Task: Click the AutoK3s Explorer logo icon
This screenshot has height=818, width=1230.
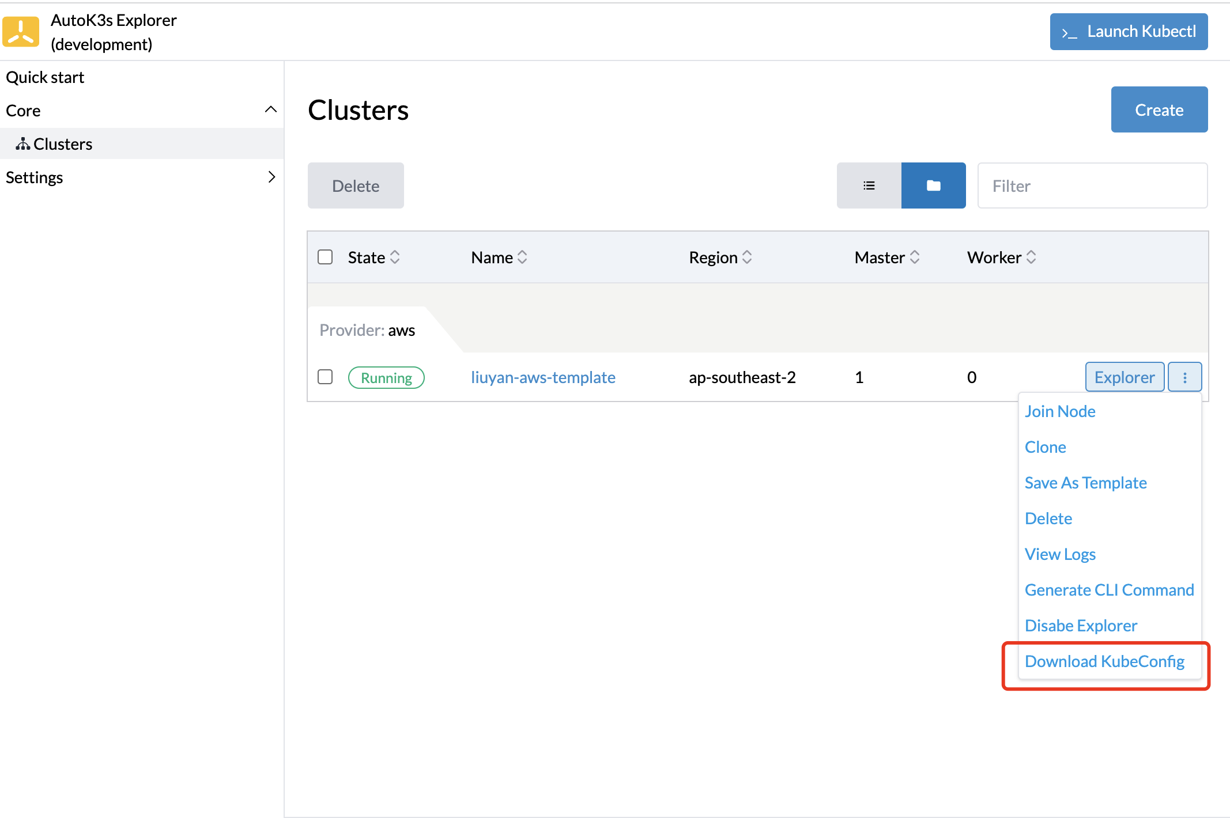Action: click(20, 31)
